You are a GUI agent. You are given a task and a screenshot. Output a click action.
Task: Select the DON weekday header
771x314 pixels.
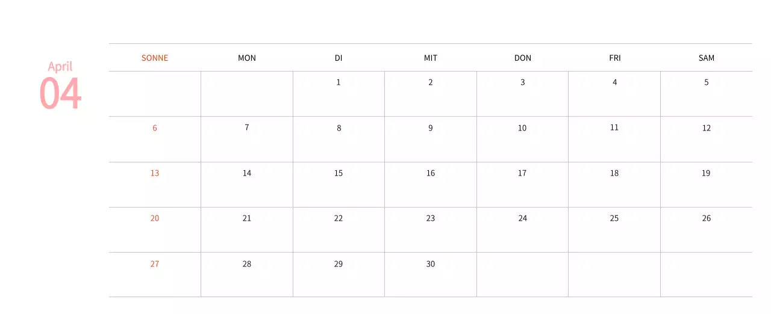(523, 58)
